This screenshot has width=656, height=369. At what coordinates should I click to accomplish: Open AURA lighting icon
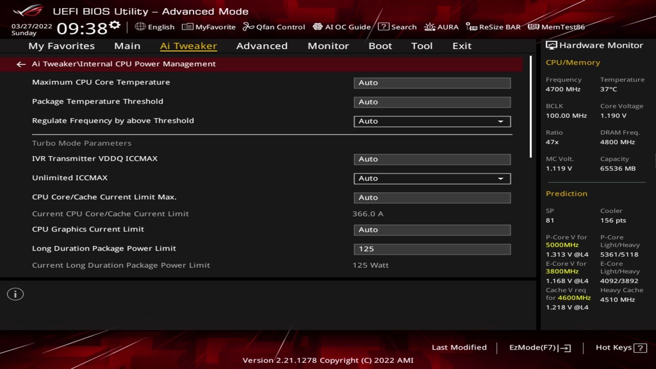click(x=429, y=27)
